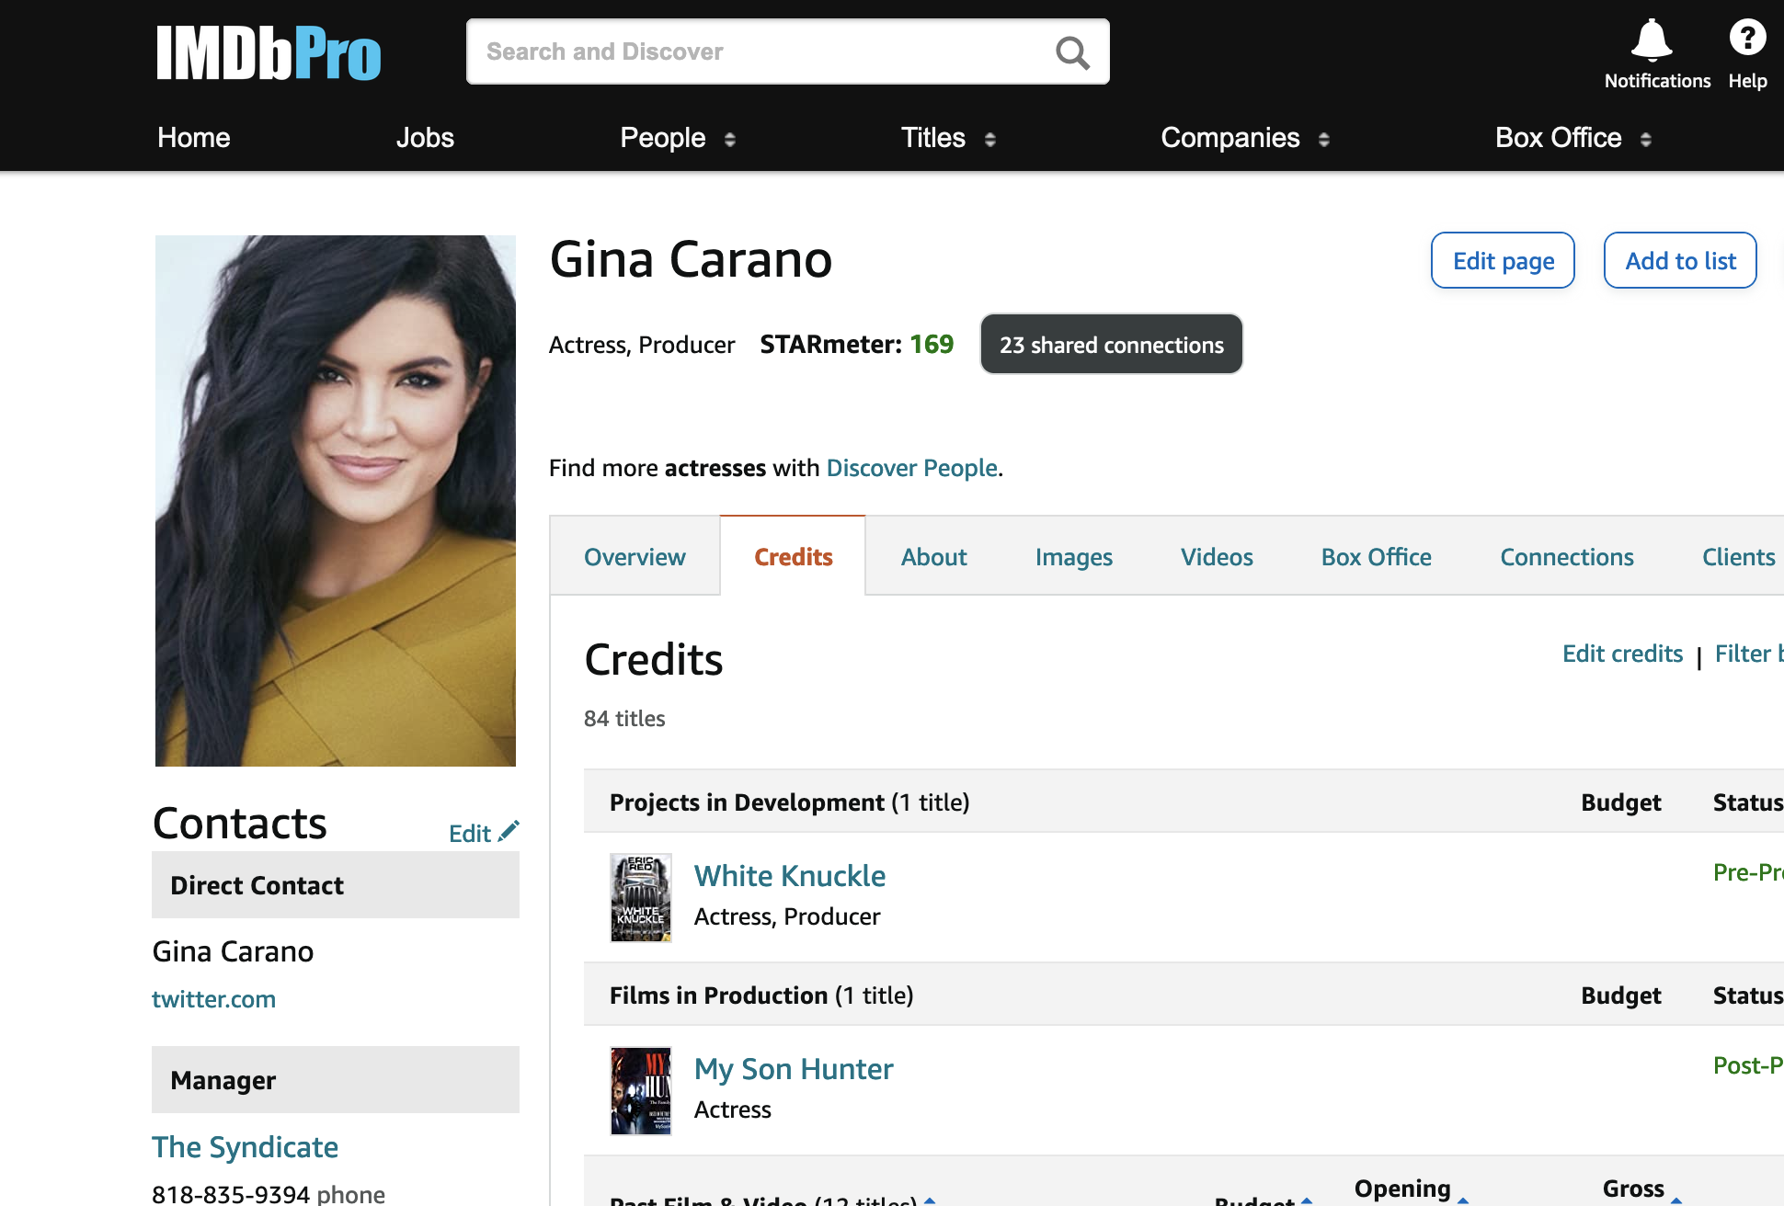Click the pencil Edit icon beside Contacts
This screenshot has width=1784, height=1206.
coord(509,831)
